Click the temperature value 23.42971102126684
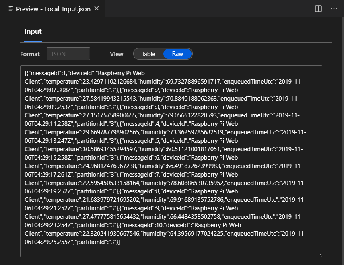The height and width of the screenshot is (265, 344). [x=109, y=82]
